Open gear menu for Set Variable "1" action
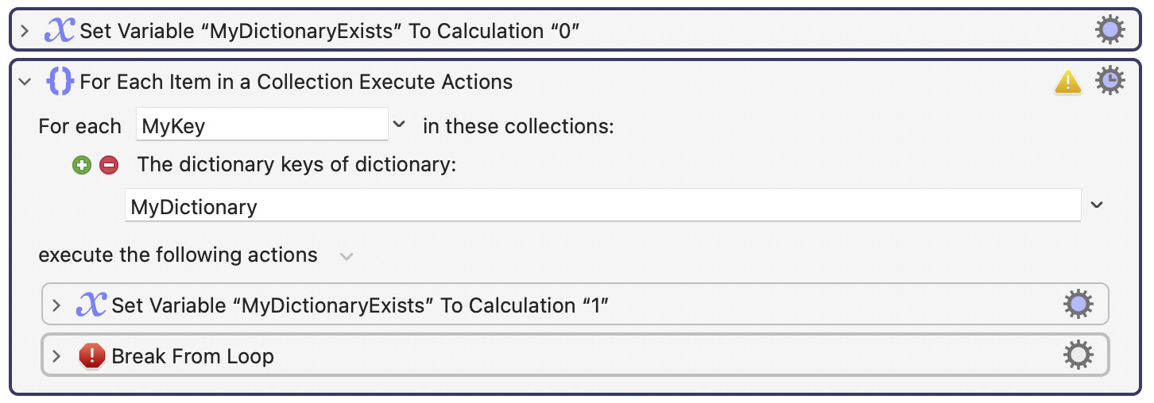 pyautogui.click(x=1078, y=305)
